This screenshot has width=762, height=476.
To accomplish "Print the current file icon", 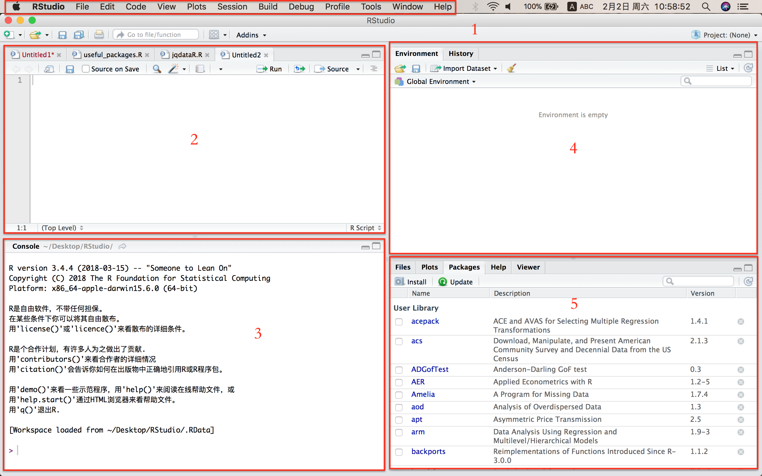I will pyautogui.click(x=99, y=35).
